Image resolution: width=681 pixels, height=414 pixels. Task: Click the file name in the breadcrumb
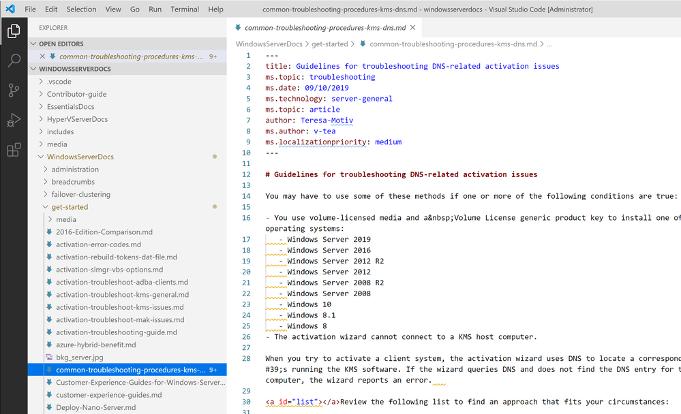pyautogui.click(x=453, y=44)
